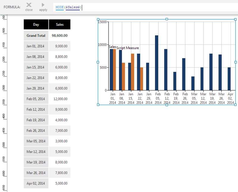Click the close X icon in formula bar
This screenshot has height=192, width=238.
tap(29, 5)
